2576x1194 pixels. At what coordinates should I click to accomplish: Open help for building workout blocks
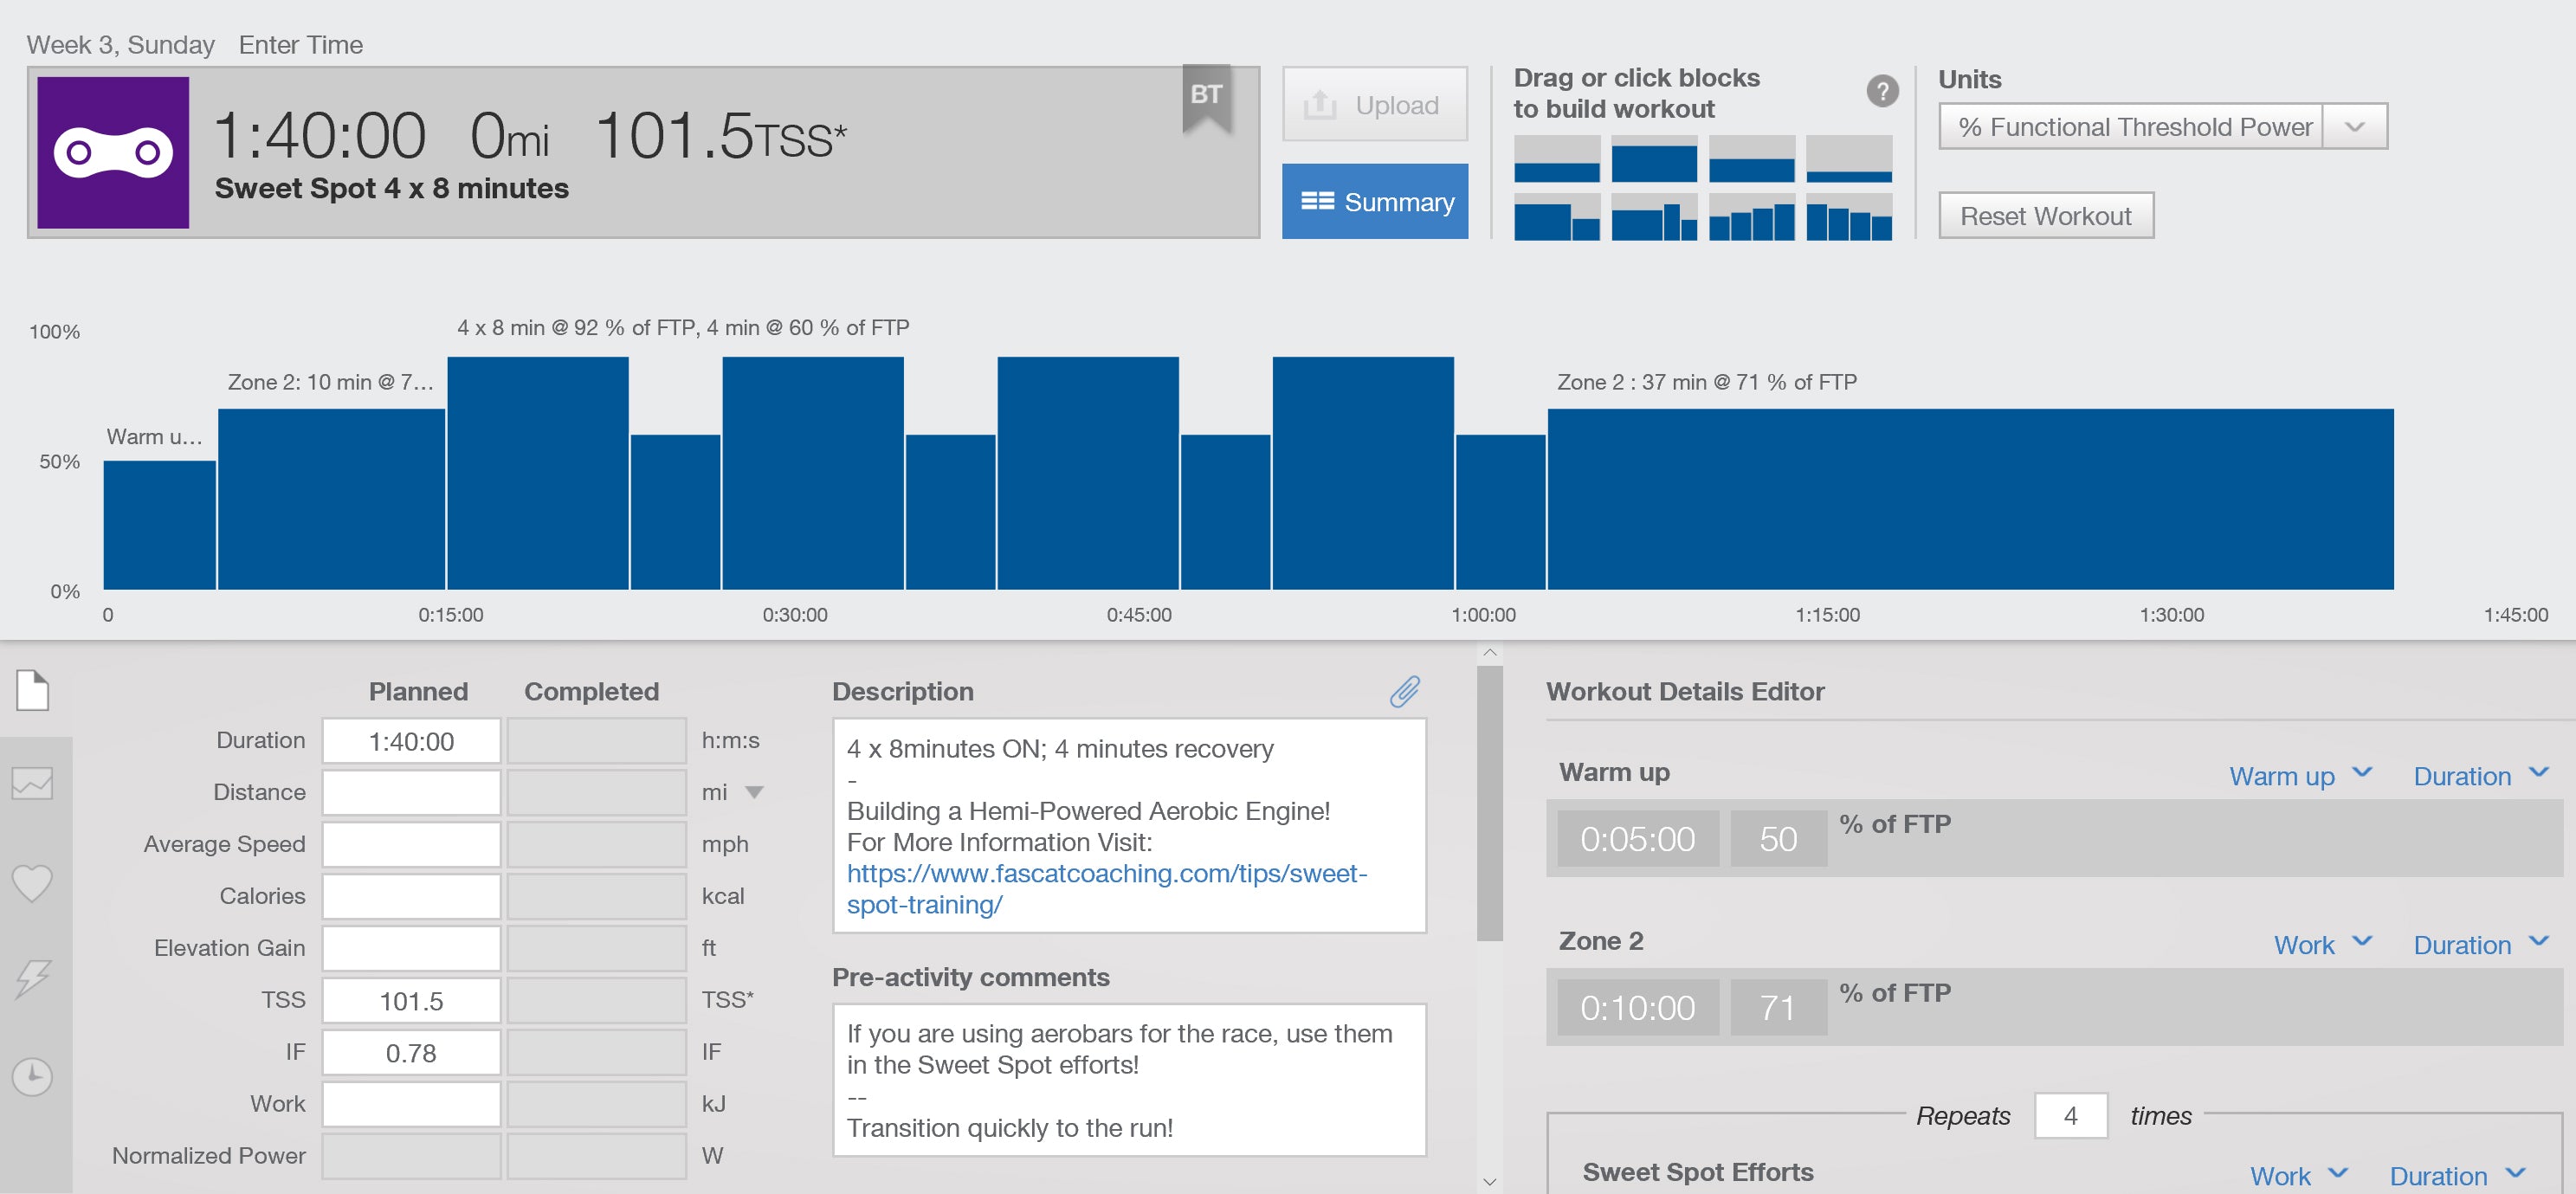[1882, 91]
